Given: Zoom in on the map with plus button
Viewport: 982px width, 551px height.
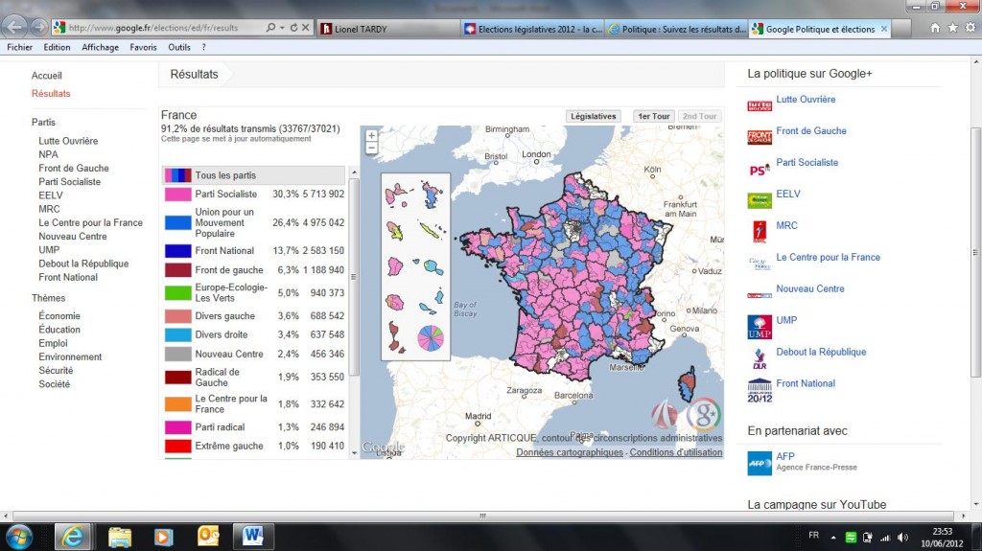Looking at the screenshot, I should click(x=371, y=135).
